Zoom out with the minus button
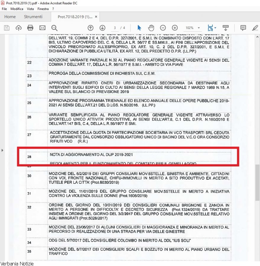Image resolution: width=260 pixels, height=266 pixels. (x=163, y=28)
